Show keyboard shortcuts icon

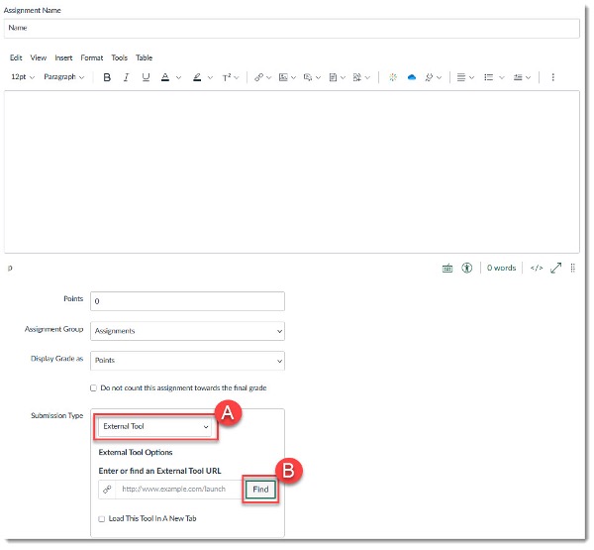coord(446,268)
